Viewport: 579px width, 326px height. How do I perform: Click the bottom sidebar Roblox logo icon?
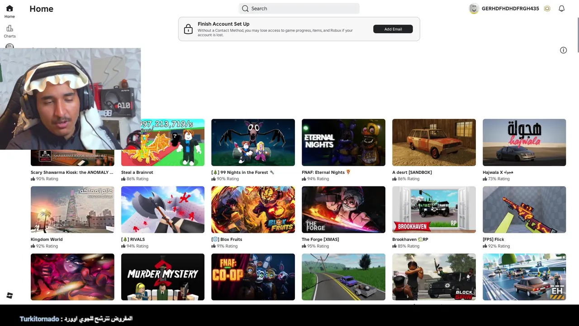(x=9, y=296)
